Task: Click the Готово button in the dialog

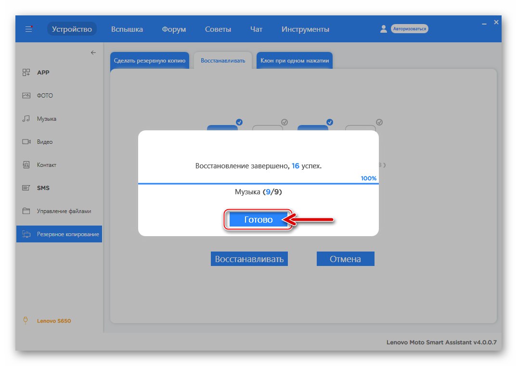Action: coord(258,219)
